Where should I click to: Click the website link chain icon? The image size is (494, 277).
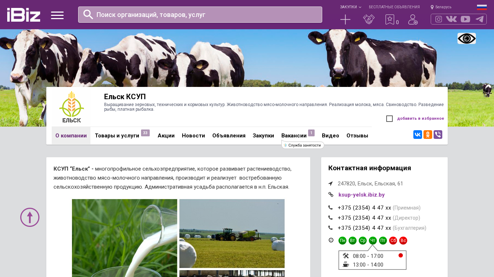[x=331, y=195]
